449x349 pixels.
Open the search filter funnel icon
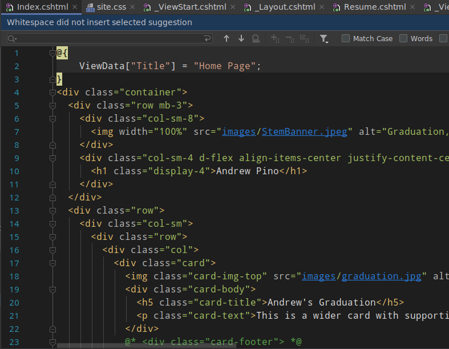click(x=324, y=39)
